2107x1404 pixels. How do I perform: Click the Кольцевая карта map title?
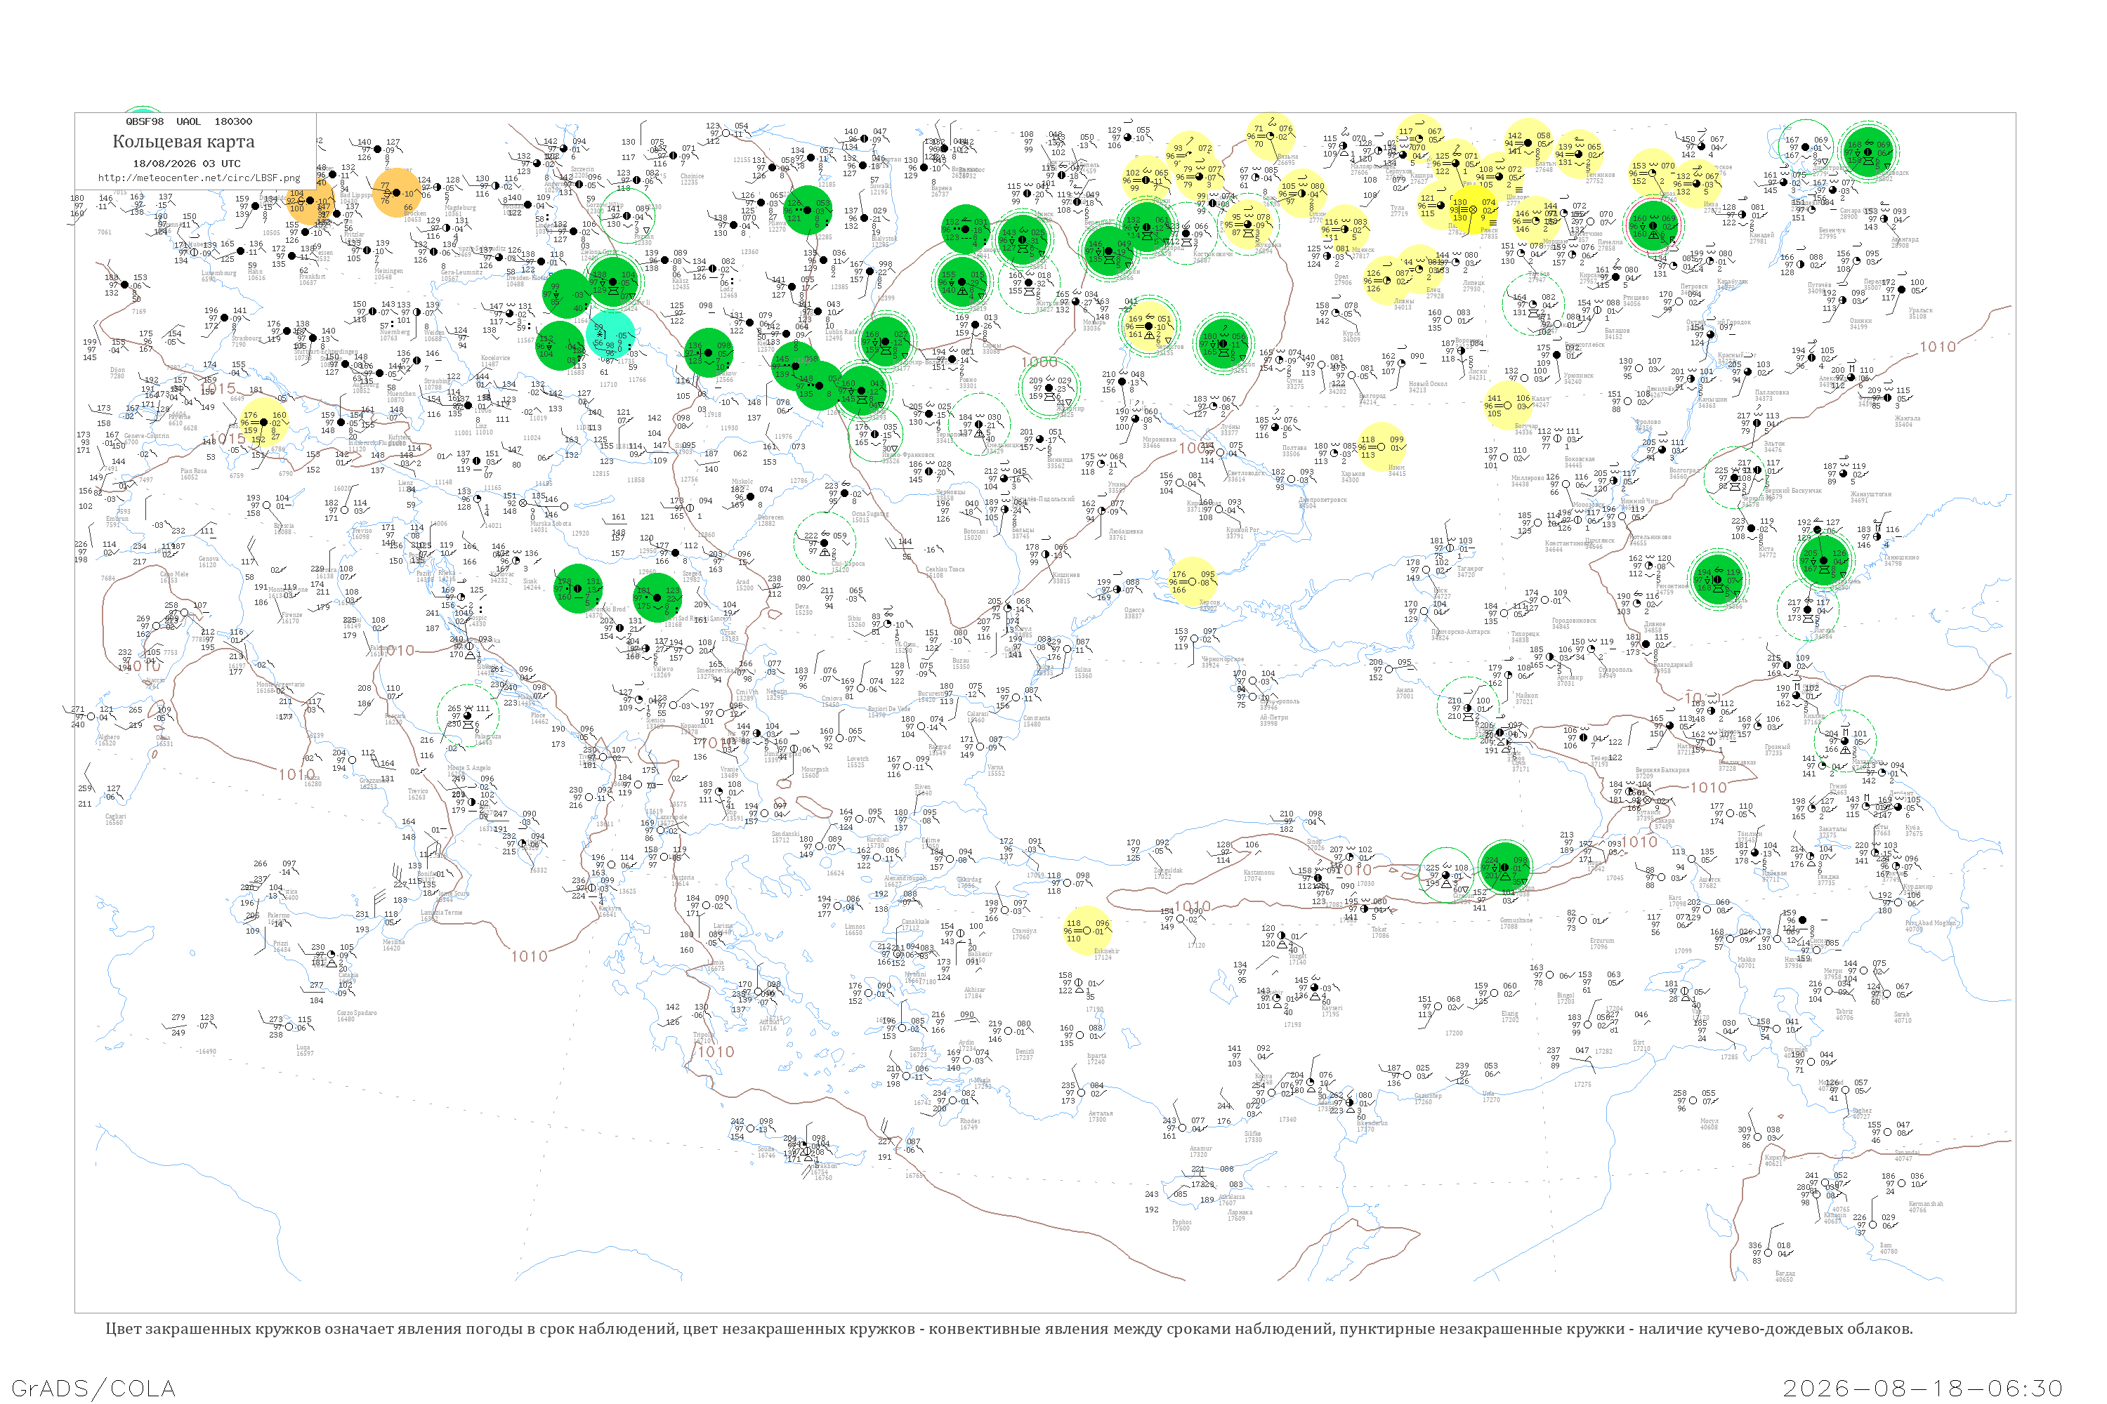(183, 142)
